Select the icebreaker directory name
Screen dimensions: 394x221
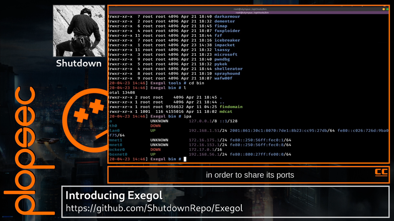[x=227, y=40]
